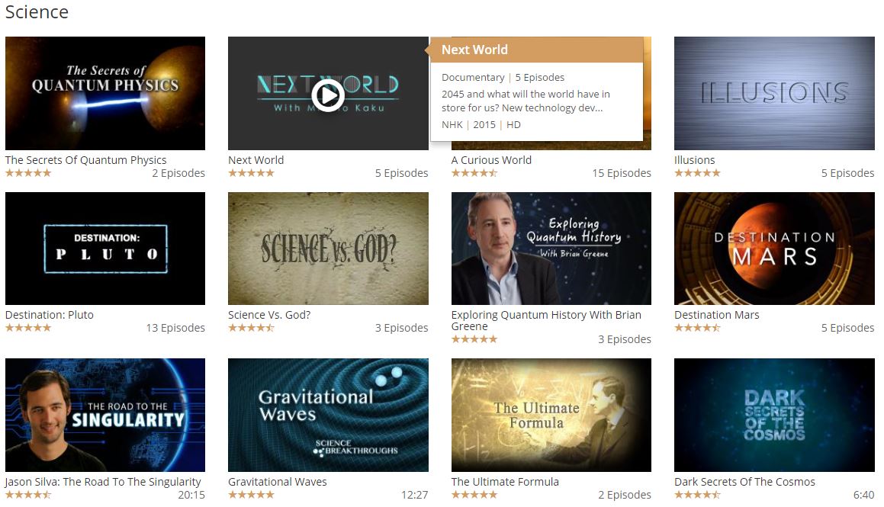
Task: Open the Science vs. God? thumbnail
Action: click(x=328, y=249)
